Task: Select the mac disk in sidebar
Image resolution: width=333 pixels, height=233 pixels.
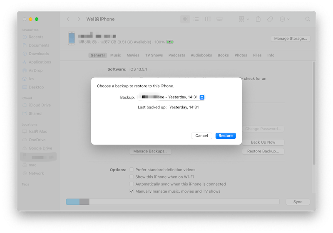Action: [32, 165]
